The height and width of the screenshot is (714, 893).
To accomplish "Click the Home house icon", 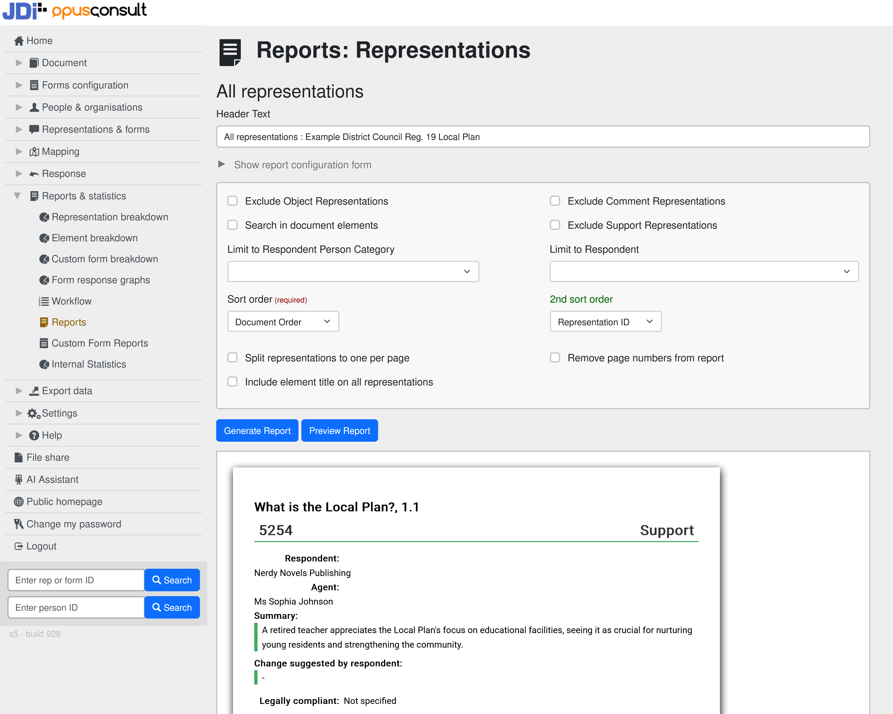I will click(x=18, y=41).
